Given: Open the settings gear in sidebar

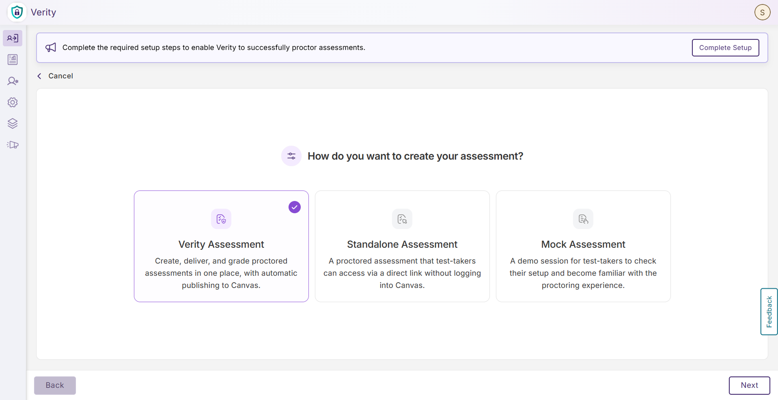Looking at the screenshot, I should [x=13, y=102].
